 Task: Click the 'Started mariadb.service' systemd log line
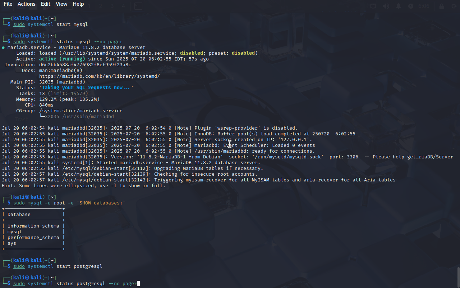131,163
